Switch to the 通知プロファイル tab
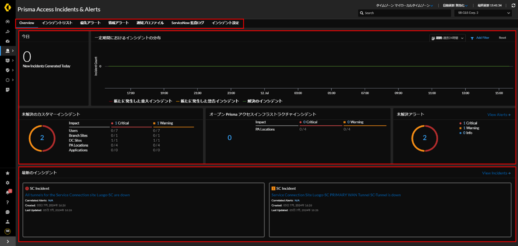This screenshot has height=246, width=518. [x=150, y=23]
